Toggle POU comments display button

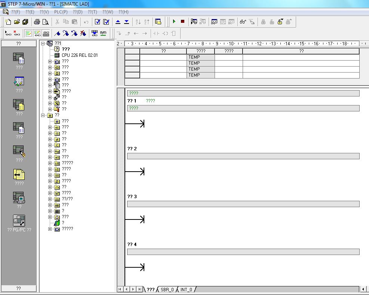[28, 33]
